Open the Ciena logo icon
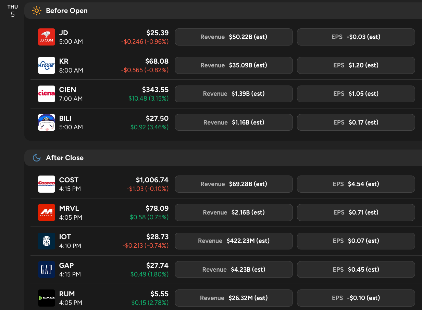The image size is (422, 310). pos(47,94)
